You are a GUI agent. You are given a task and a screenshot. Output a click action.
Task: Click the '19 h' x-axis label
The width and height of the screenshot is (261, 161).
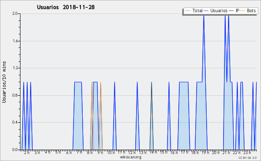click(x=205, y=152)
